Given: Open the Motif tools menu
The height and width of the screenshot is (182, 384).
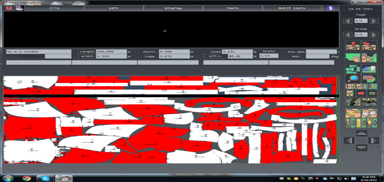Looking at the screenshot, I should click(x=292, y=8).
